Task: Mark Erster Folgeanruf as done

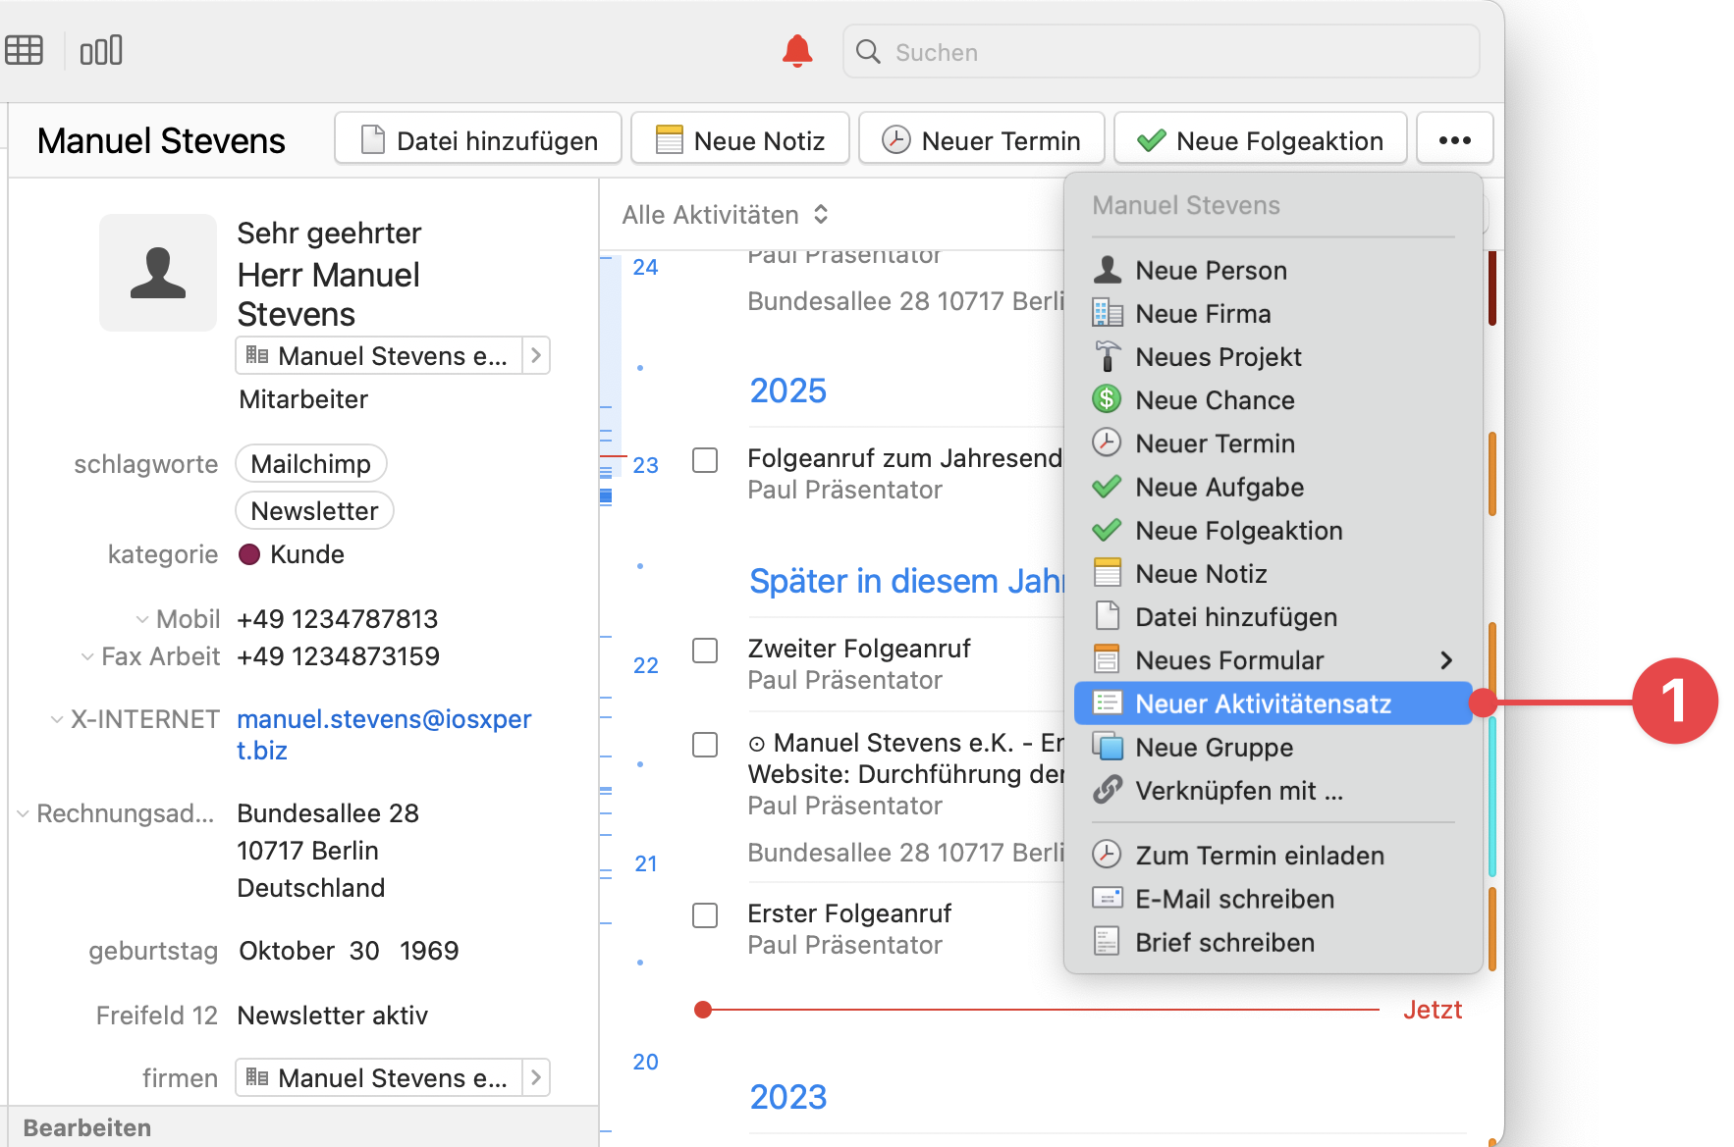Action: pos(705,915)
